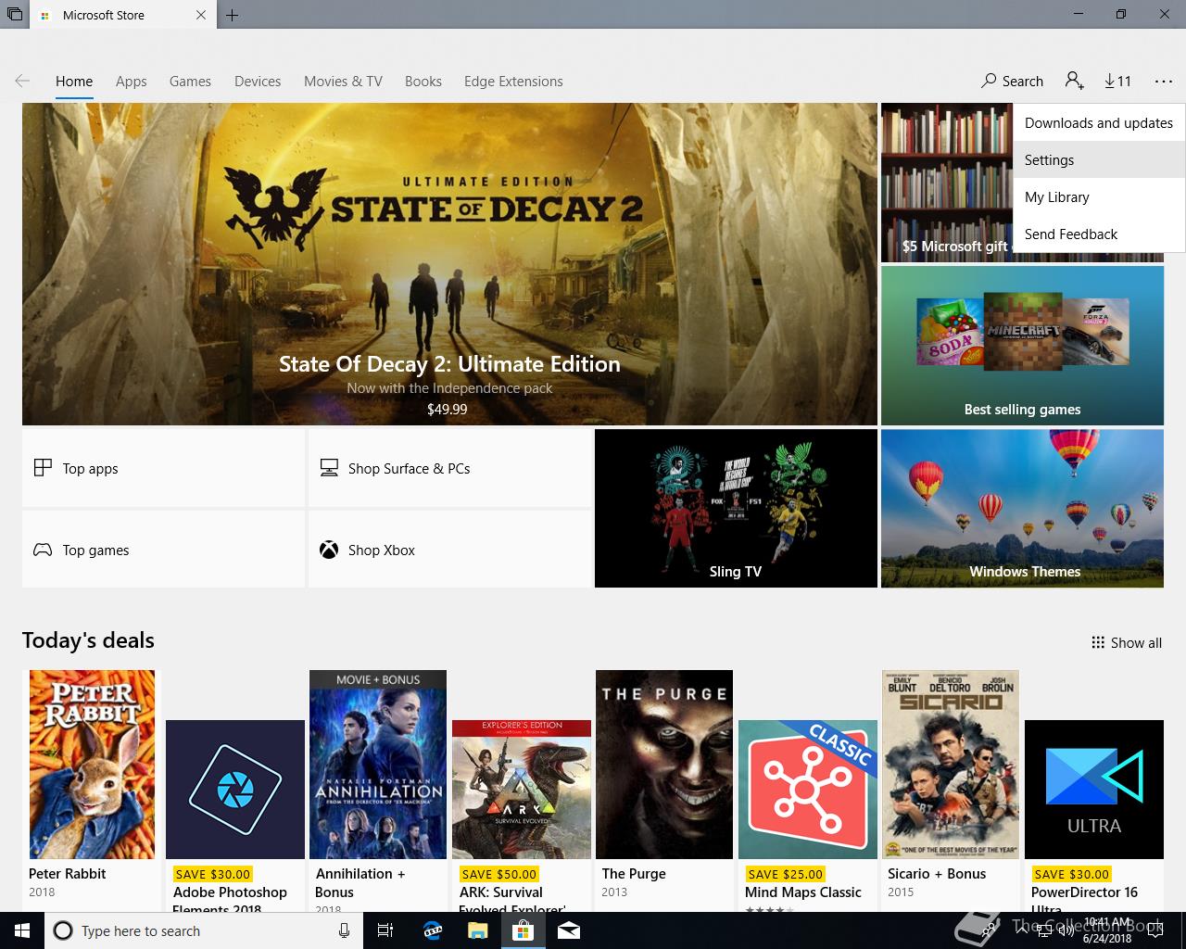This screenshot has width=1186, height=949.
Task: Click SAVE $25.00 badge on Mind Maps
Action: coord(785,874)
